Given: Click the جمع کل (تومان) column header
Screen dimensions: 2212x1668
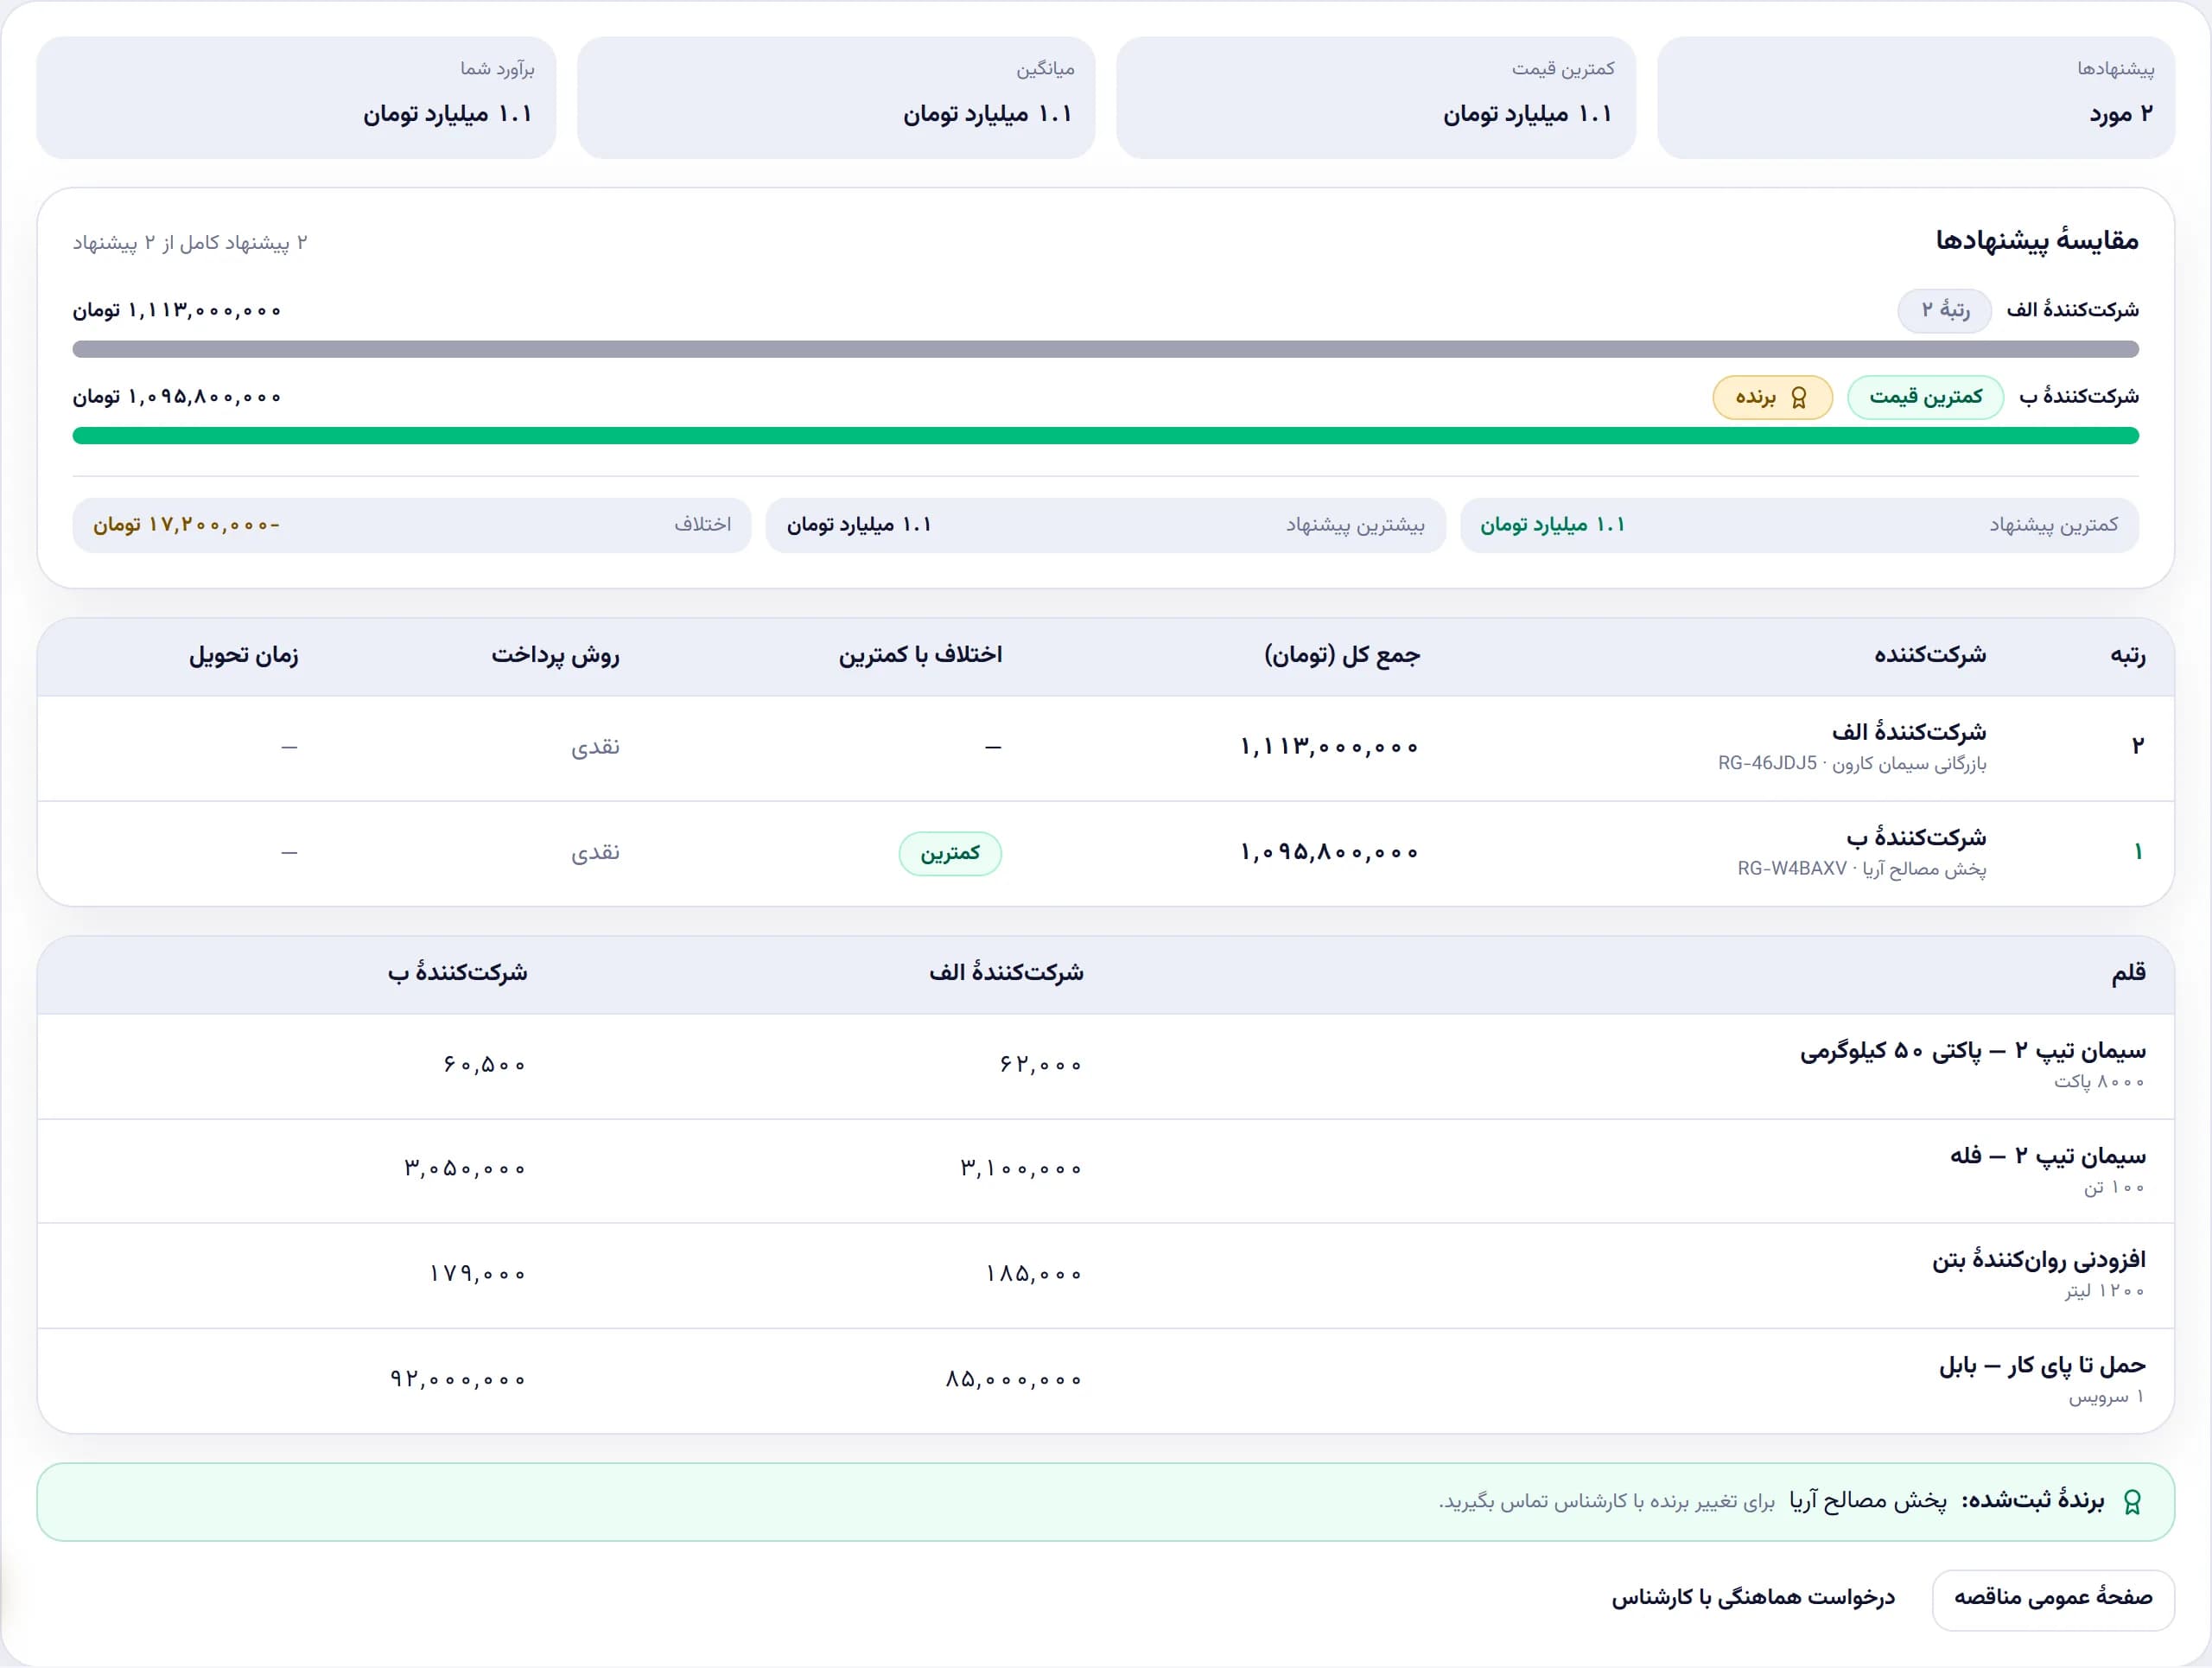Looking at the screenshot, I should [x=1341, y=655].
